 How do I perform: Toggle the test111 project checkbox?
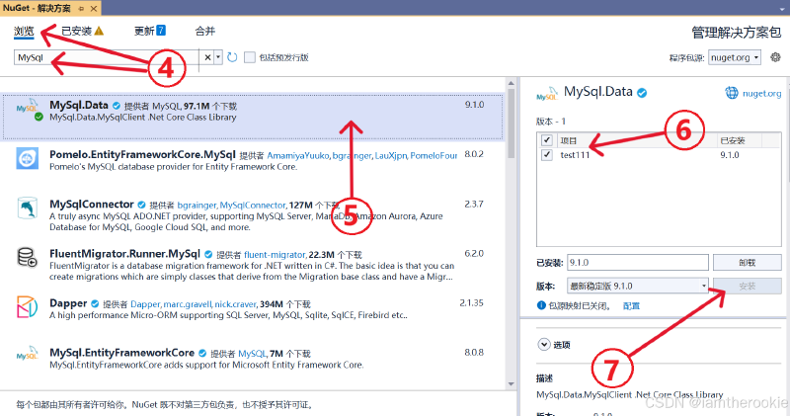547,155
